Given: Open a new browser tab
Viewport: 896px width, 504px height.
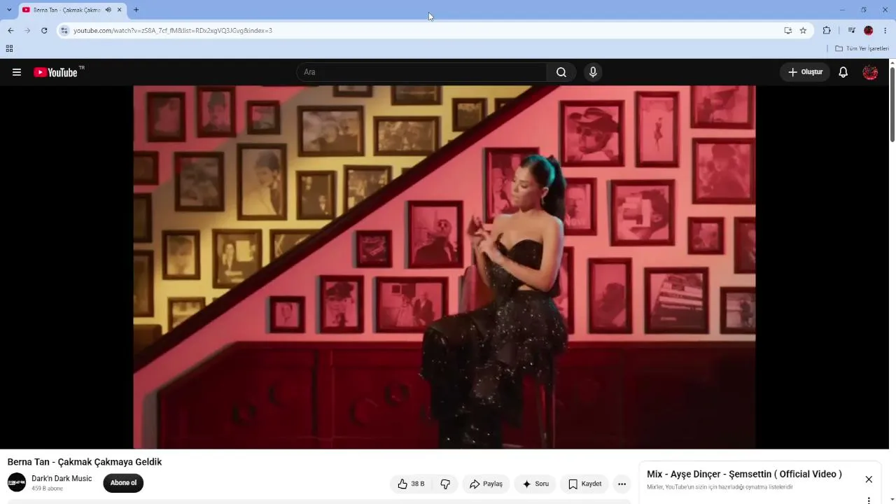Looking at the screenshot, I should [136, 10].
